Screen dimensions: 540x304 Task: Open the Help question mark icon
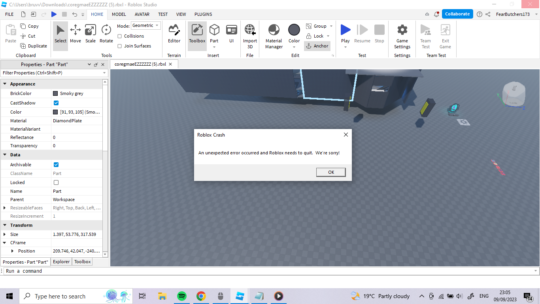480,14
